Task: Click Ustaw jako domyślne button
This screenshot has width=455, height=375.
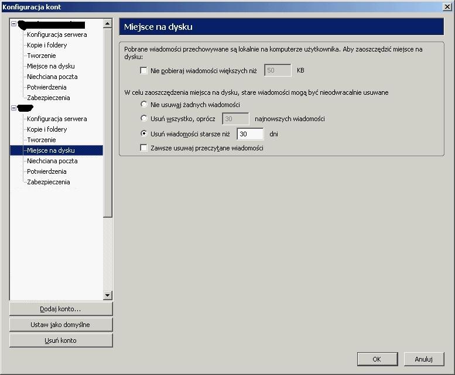Action: coord(61,325)
